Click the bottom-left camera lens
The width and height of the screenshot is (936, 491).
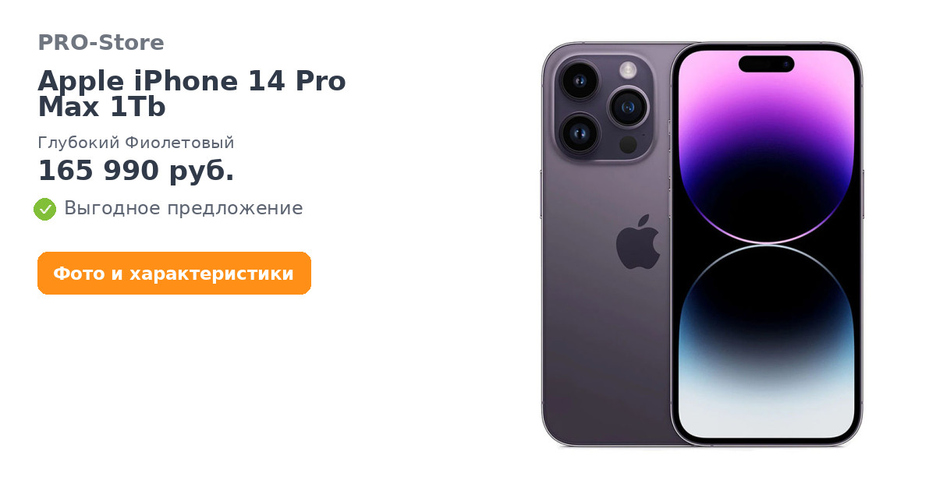[x=578, y=133]
